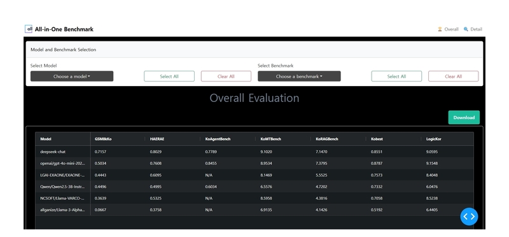Viewport: 509px width, 237px height.
Task: Open the Choose a model dropdown
Action: coord(72,76)
